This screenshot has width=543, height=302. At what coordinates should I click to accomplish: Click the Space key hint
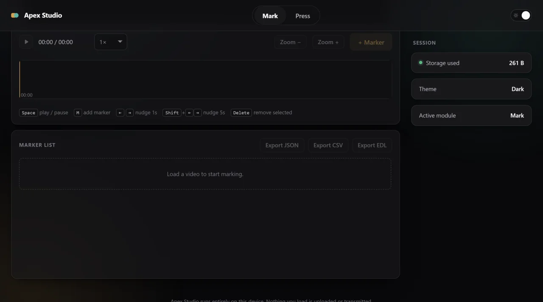[x=28, y=113]
